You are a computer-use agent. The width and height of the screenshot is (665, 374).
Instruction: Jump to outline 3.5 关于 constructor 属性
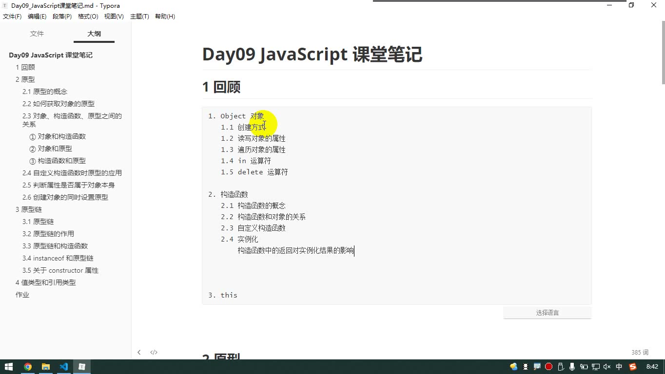tap(60, 270)
